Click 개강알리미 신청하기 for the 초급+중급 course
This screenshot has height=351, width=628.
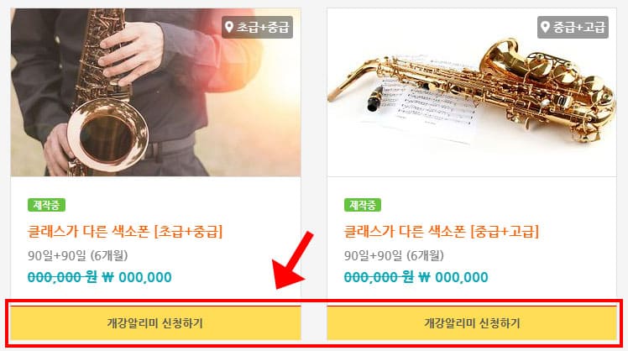(156, 323)
